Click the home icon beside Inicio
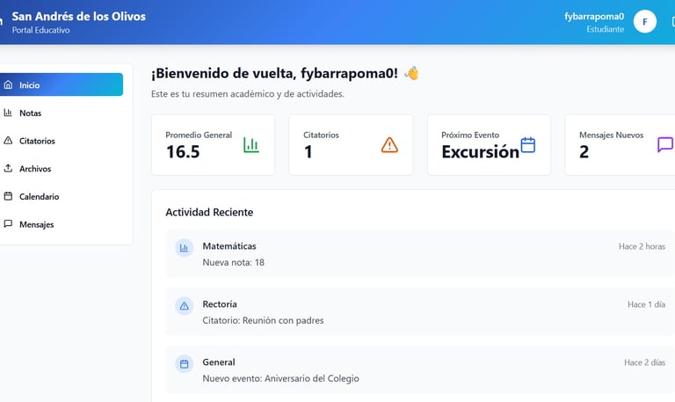 click(x=8, y=84)
